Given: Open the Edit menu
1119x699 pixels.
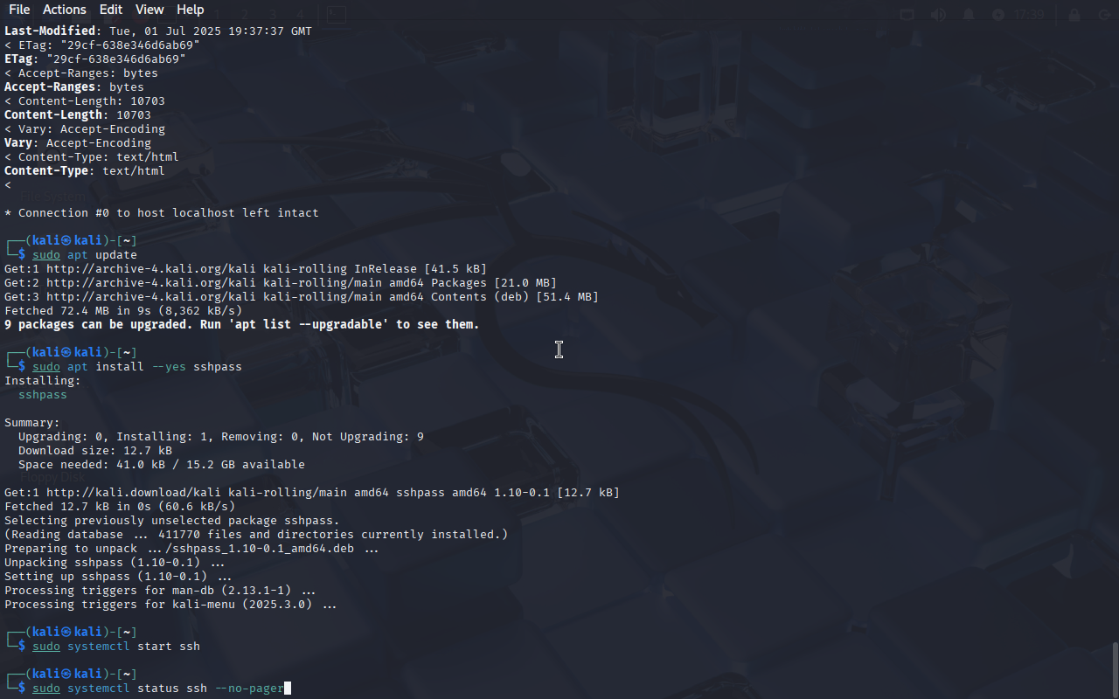Looking at the screenshot, I should tap(111, 10).
